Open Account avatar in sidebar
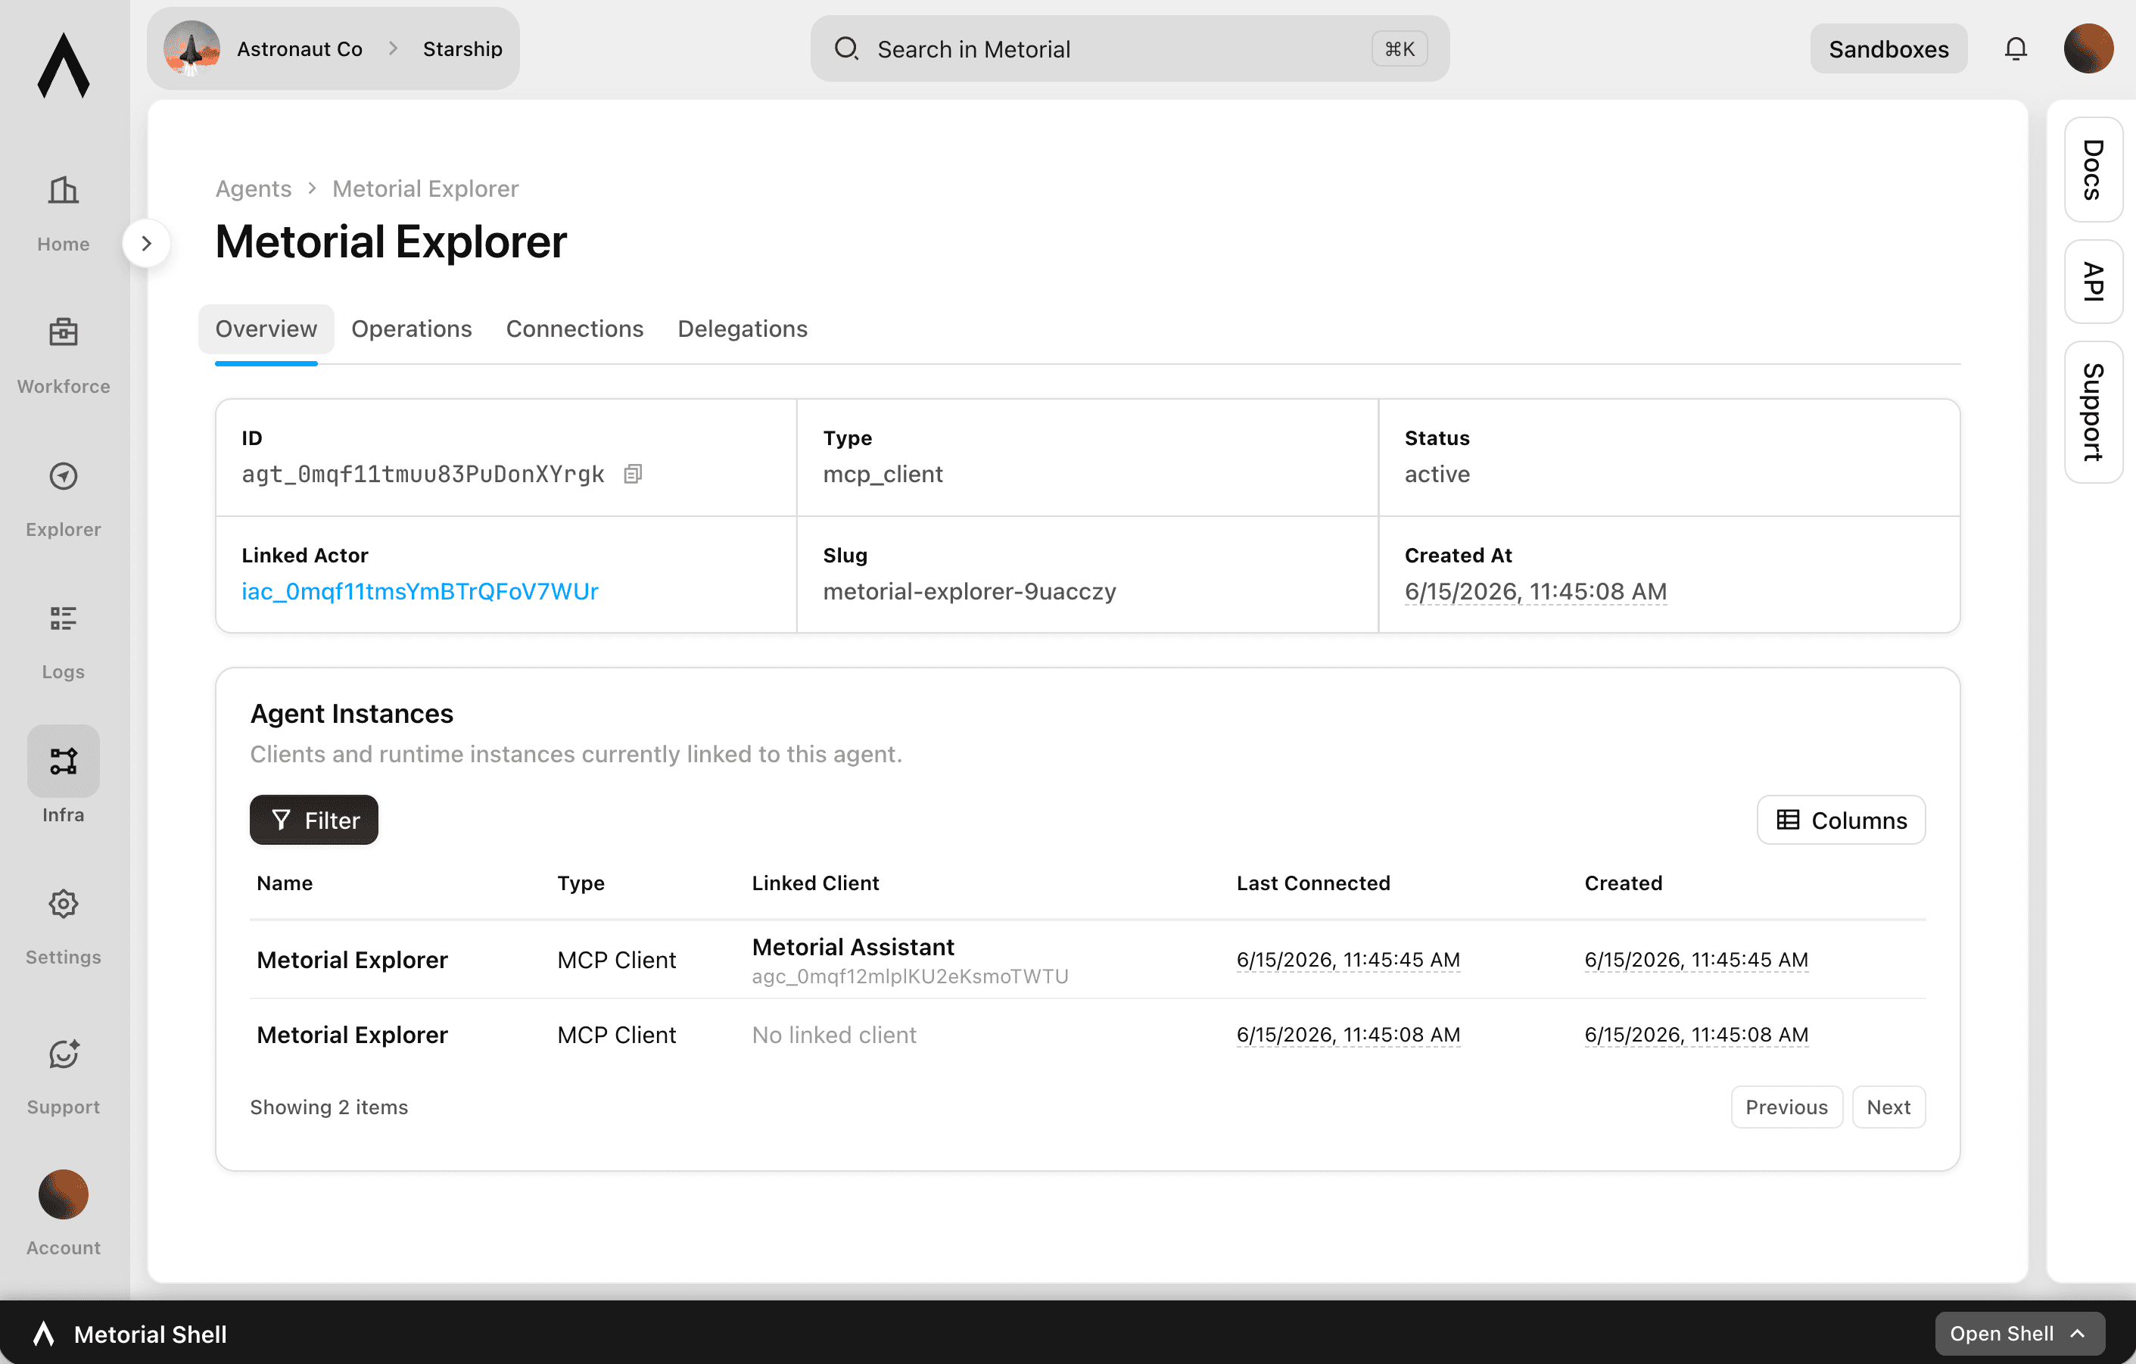 pyautogui.click(x=63, y=1194)
